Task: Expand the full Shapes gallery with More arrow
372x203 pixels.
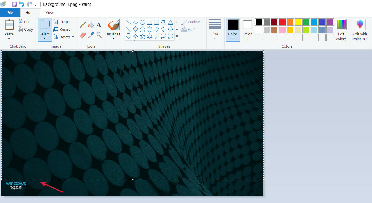Action: tap(177, 36)
